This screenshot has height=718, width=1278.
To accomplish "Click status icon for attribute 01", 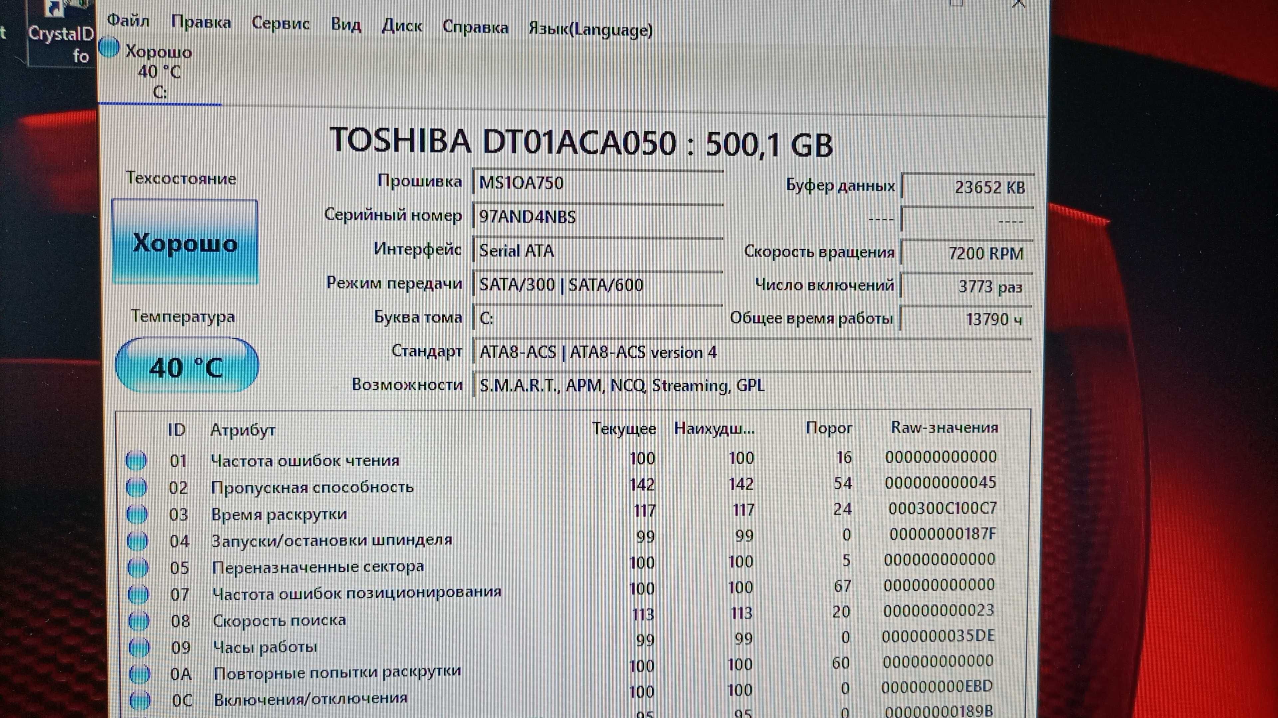I will tap(136, 460).
